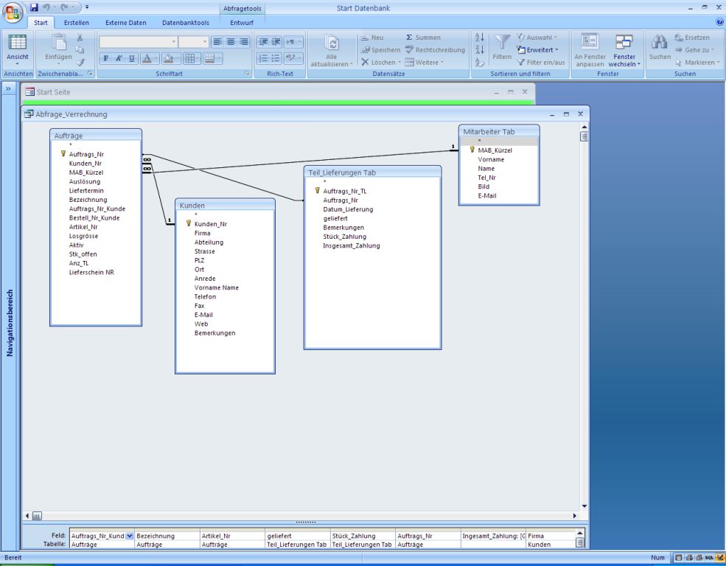726x566 pixels.
Task: Open the Auftrags_Nr_Kunde field dropdown in grid
Action: click(130, 536)
